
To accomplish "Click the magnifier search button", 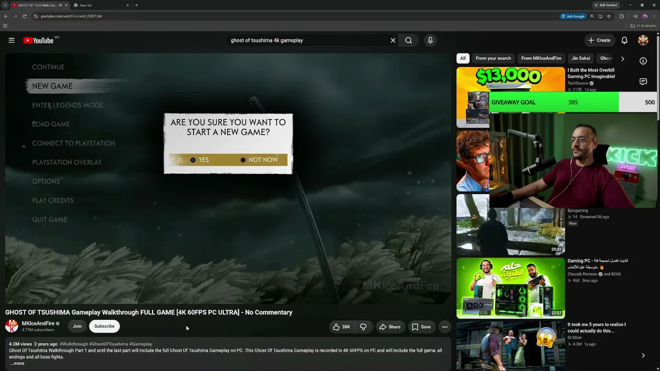I will click(x=408, y=40).
